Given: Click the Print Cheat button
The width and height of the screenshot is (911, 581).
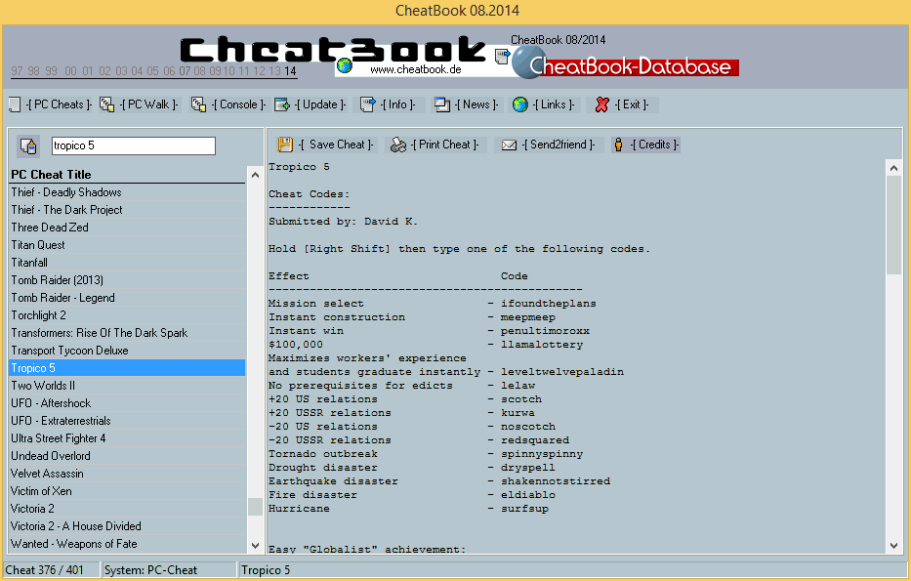Looking at the screenshot, I should [x=435, y=145].
